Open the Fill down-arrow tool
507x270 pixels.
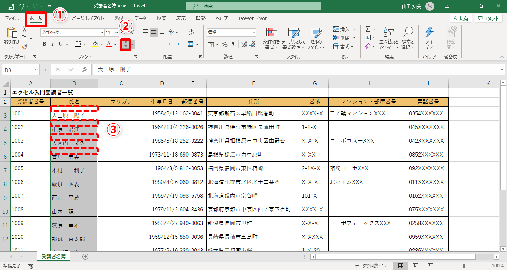pos(368,37)
